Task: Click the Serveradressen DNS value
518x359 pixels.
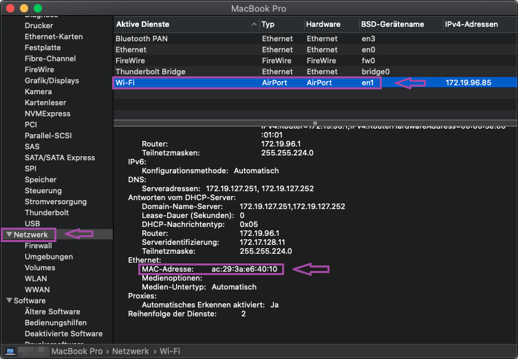Action: [259, 188]
